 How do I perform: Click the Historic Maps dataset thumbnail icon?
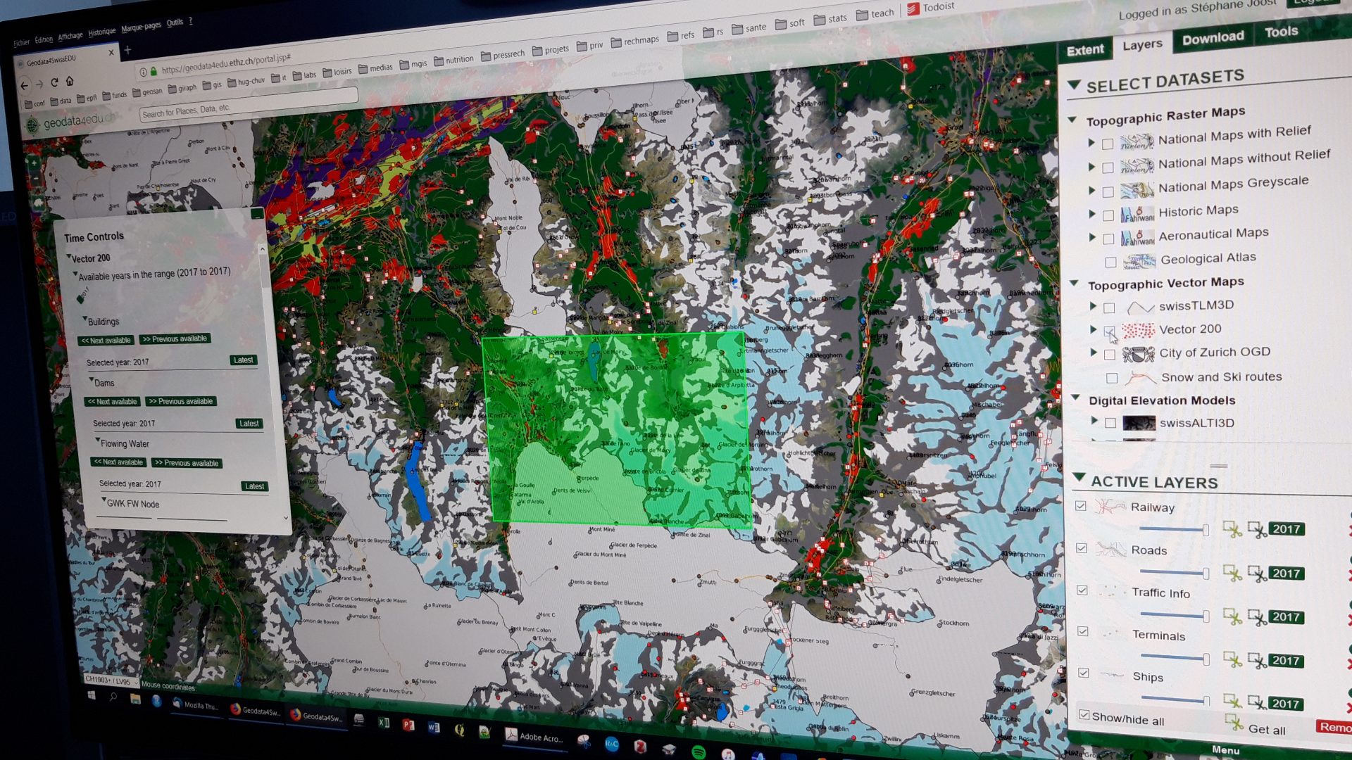[x=1138, y=213]
